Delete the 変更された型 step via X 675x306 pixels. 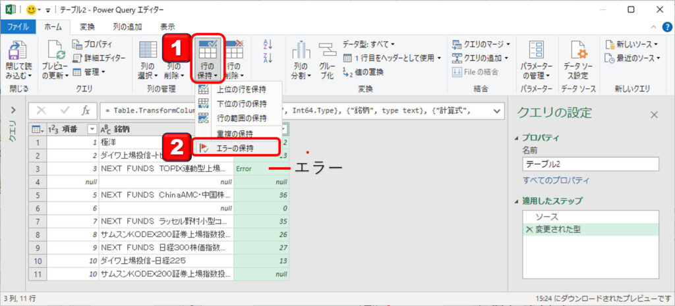tap(529, 230)
